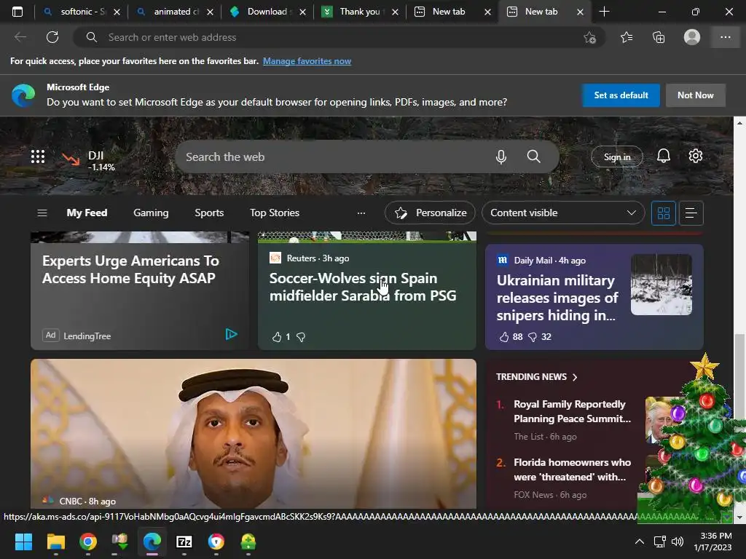This screenshot has height=559, width=746.
Task: Open Edge Settings and more menu
Action: pos(725,37)
